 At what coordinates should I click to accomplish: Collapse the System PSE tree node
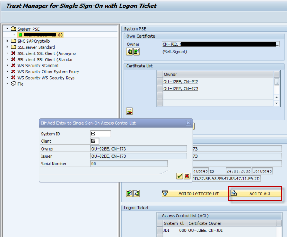[7, 28]
